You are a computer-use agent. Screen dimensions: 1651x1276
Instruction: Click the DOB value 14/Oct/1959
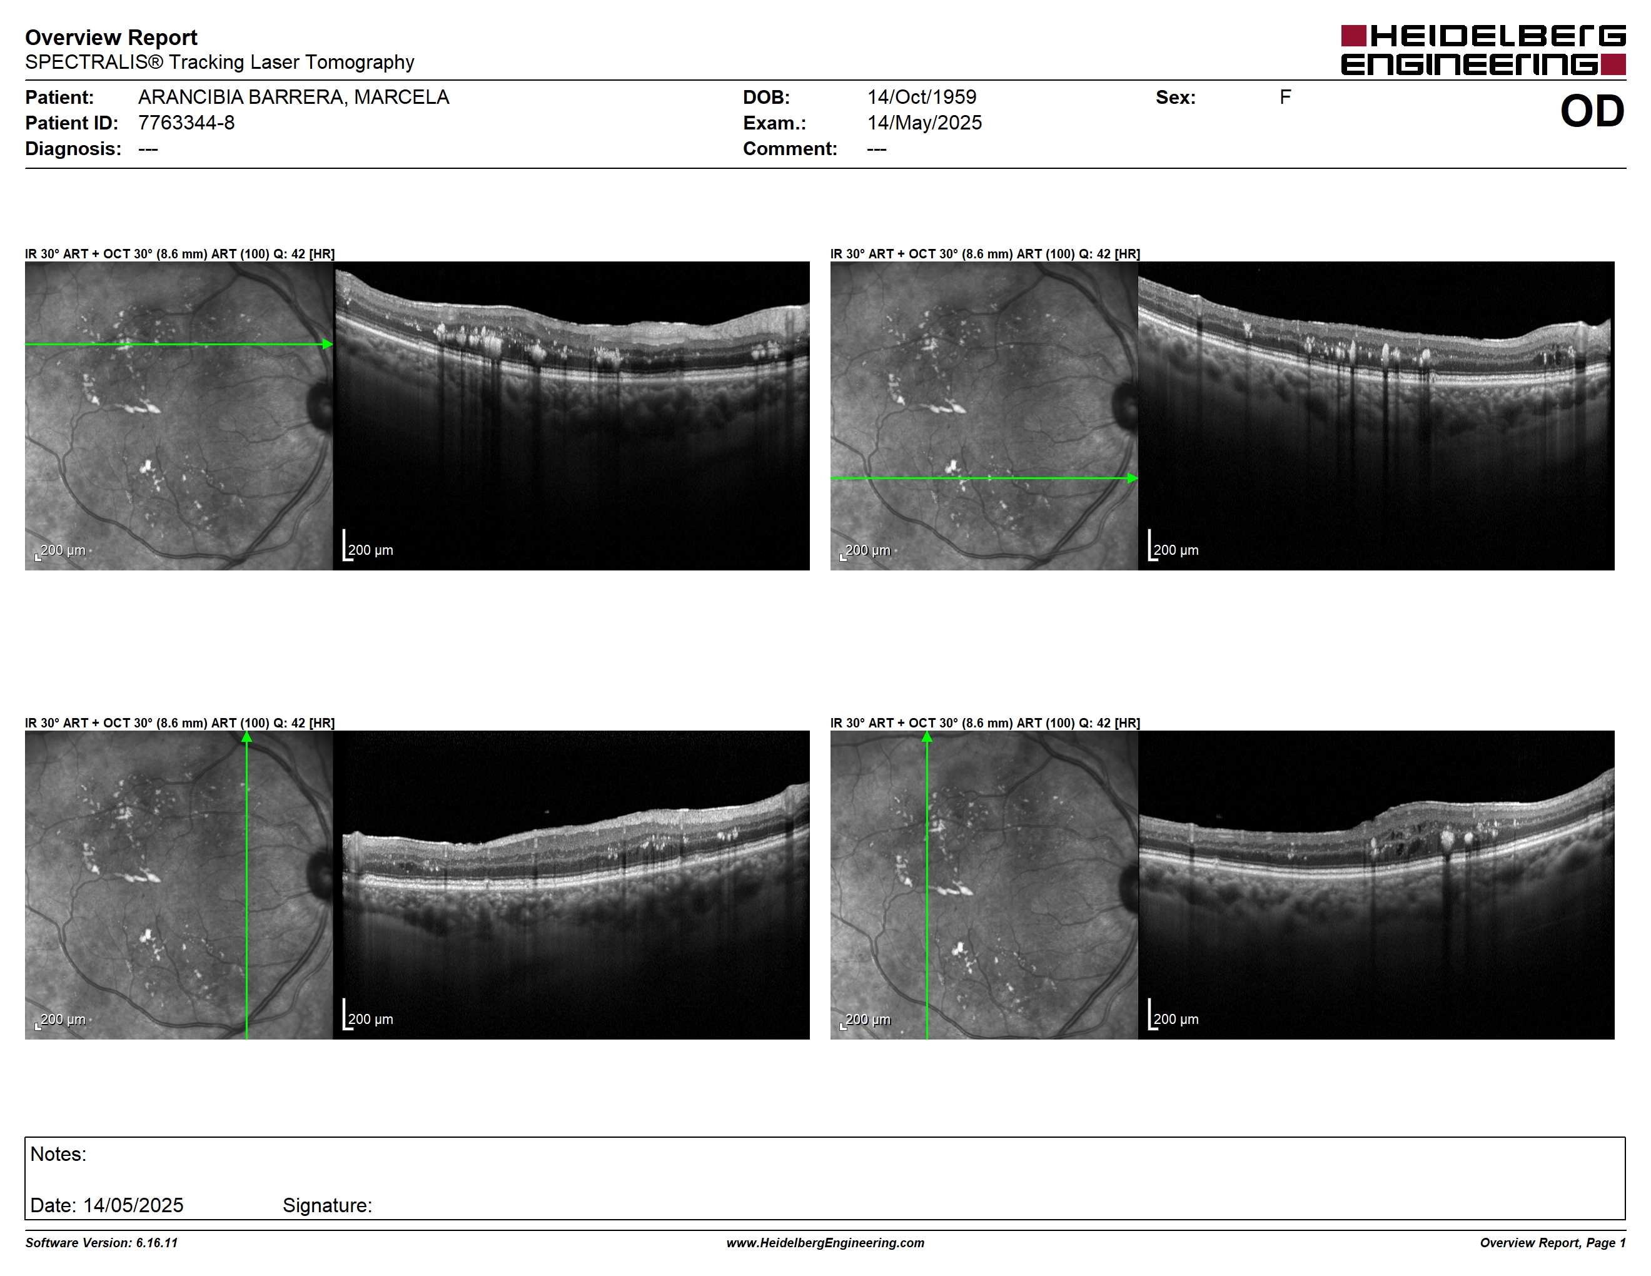tap(922, 98)
